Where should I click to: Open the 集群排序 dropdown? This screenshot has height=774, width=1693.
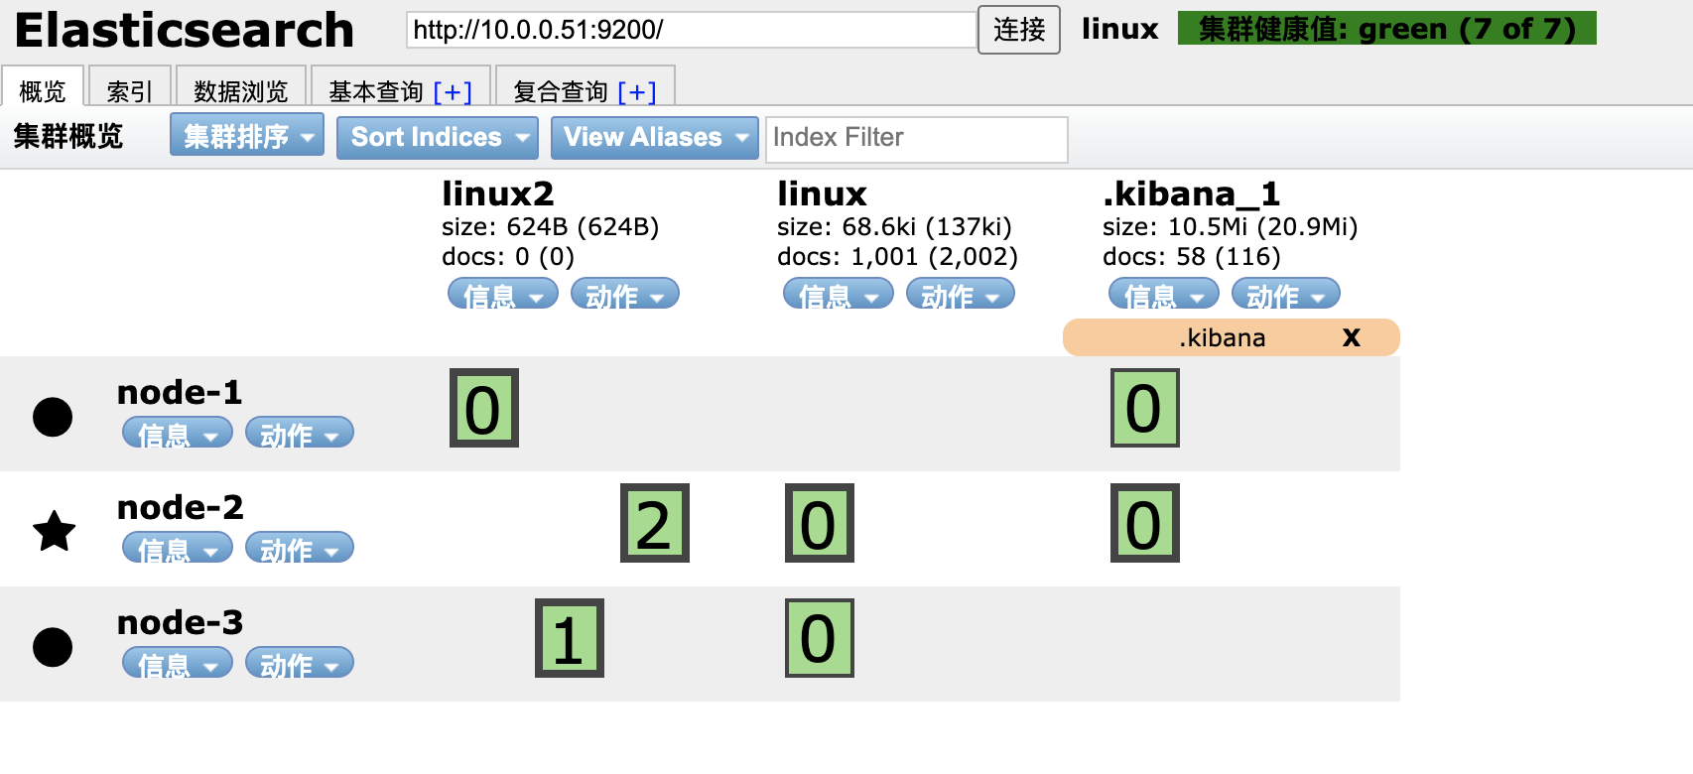tap(247, 135)
